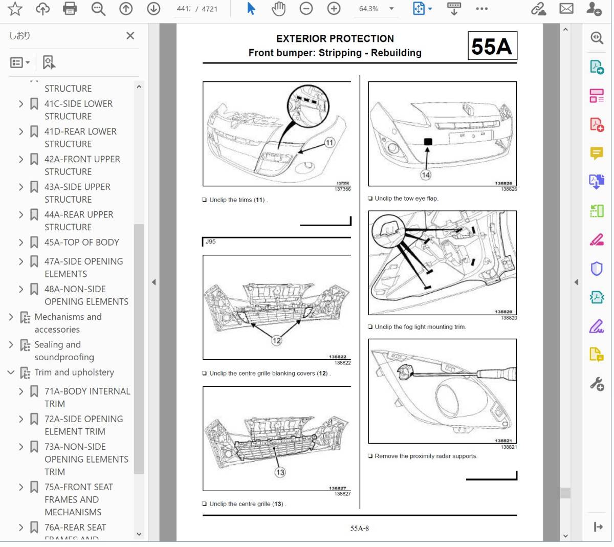
Task: Choose the selection arrow tool
Action: tap(251, 9)
